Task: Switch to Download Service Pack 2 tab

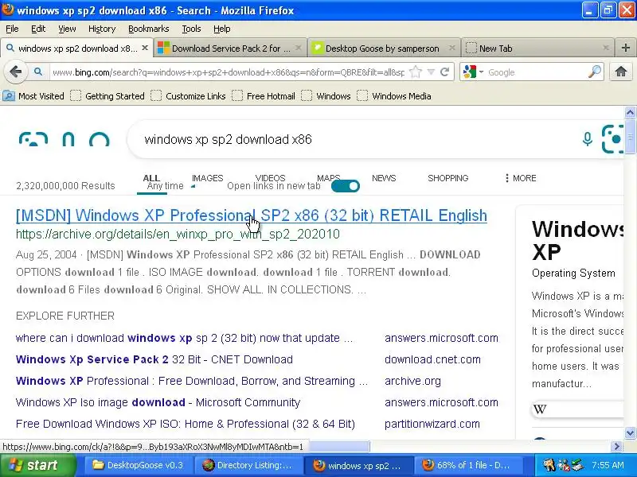Action: tap(230, 48)
